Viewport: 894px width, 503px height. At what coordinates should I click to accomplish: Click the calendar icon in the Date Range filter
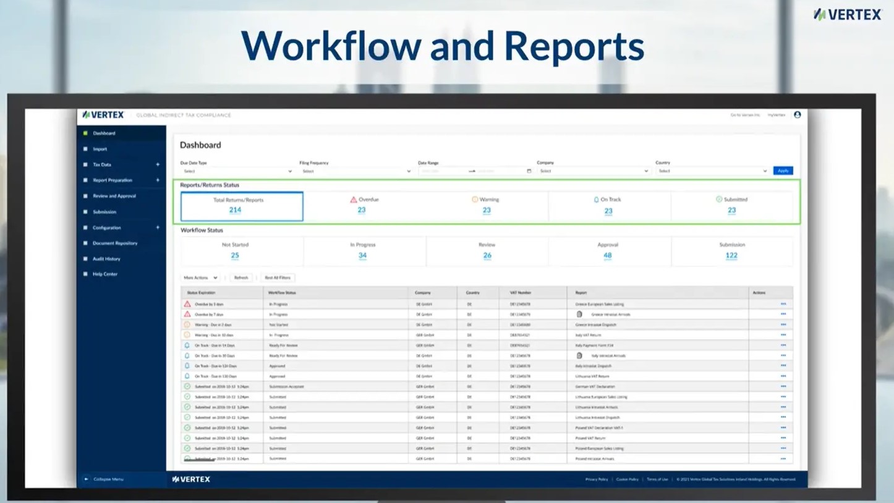click(529, 171)
